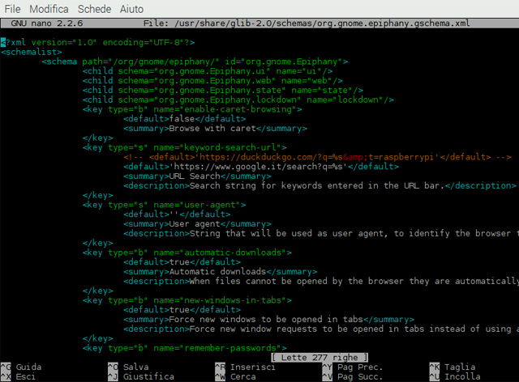Viewport: 519px width, 382px height.
Task: Click the <schemalist> opening tag line
Action: tap(32, 53)
